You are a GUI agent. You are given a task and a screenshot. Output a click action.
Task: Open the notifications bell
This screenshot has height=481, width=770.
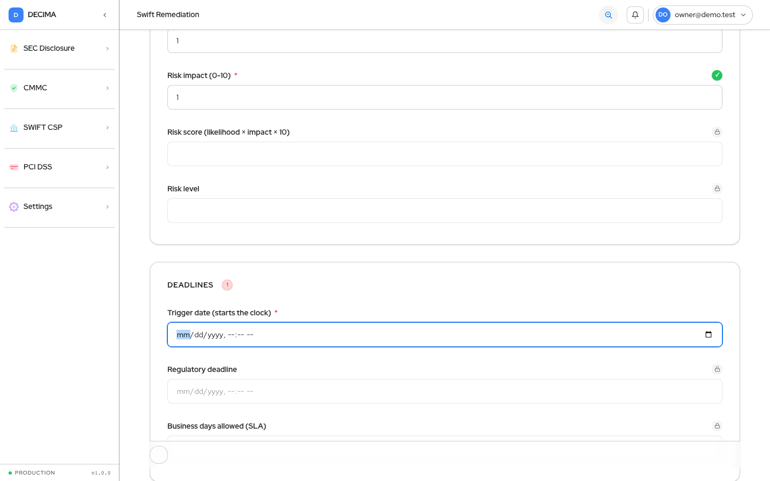coord(635,15)
